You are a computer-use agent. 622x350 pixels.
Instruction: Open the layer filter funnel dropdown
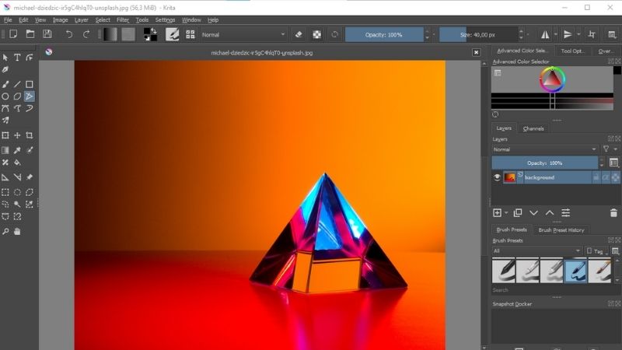[610, 149]
